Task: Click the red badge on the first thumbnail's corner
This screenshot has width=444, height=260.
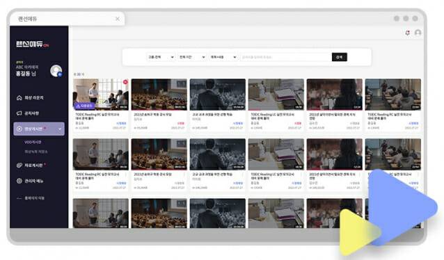Action: coord(125,82)
